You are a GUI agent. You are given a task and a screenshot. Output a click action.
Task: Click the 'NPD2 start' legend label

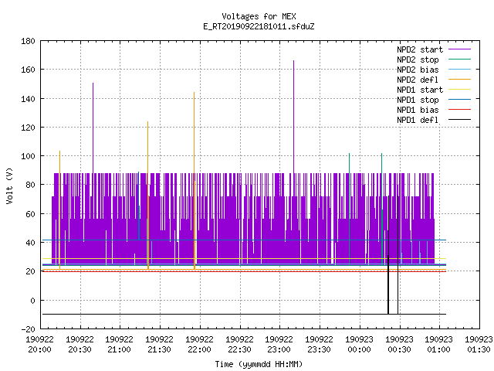[420, 49]
